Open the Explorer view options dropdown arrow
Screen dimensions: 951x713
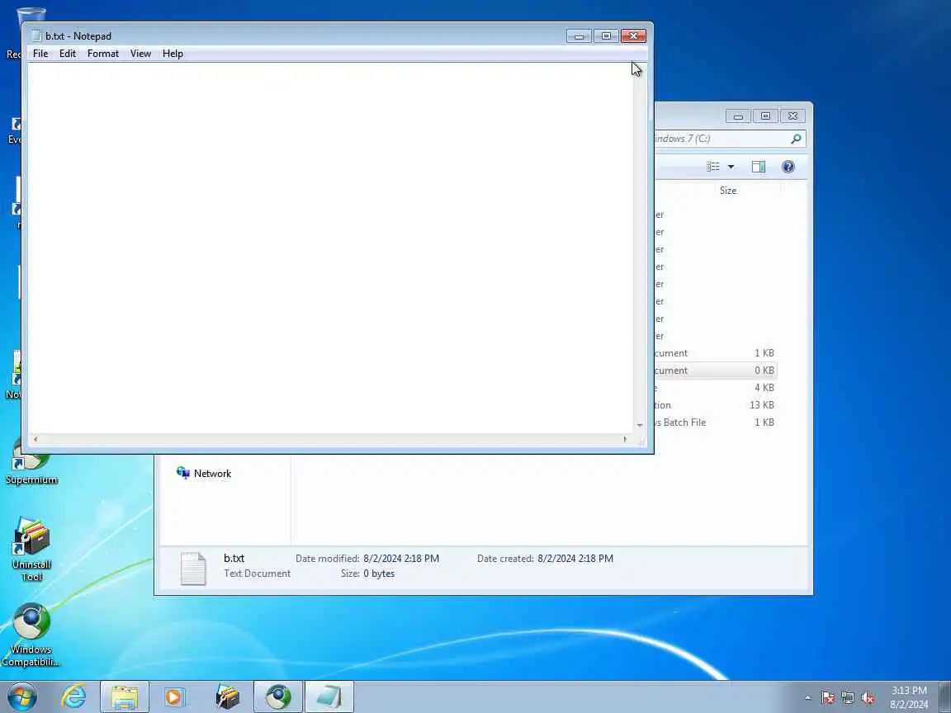731,167
